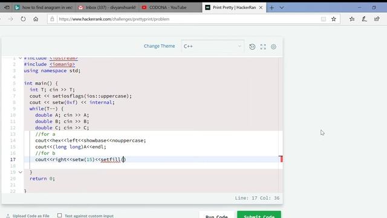Image resolution: width=387 pixels, height=218 pixels.
Task: Click the 'double A; cin >> A;' line
Action: coord(62,115)
